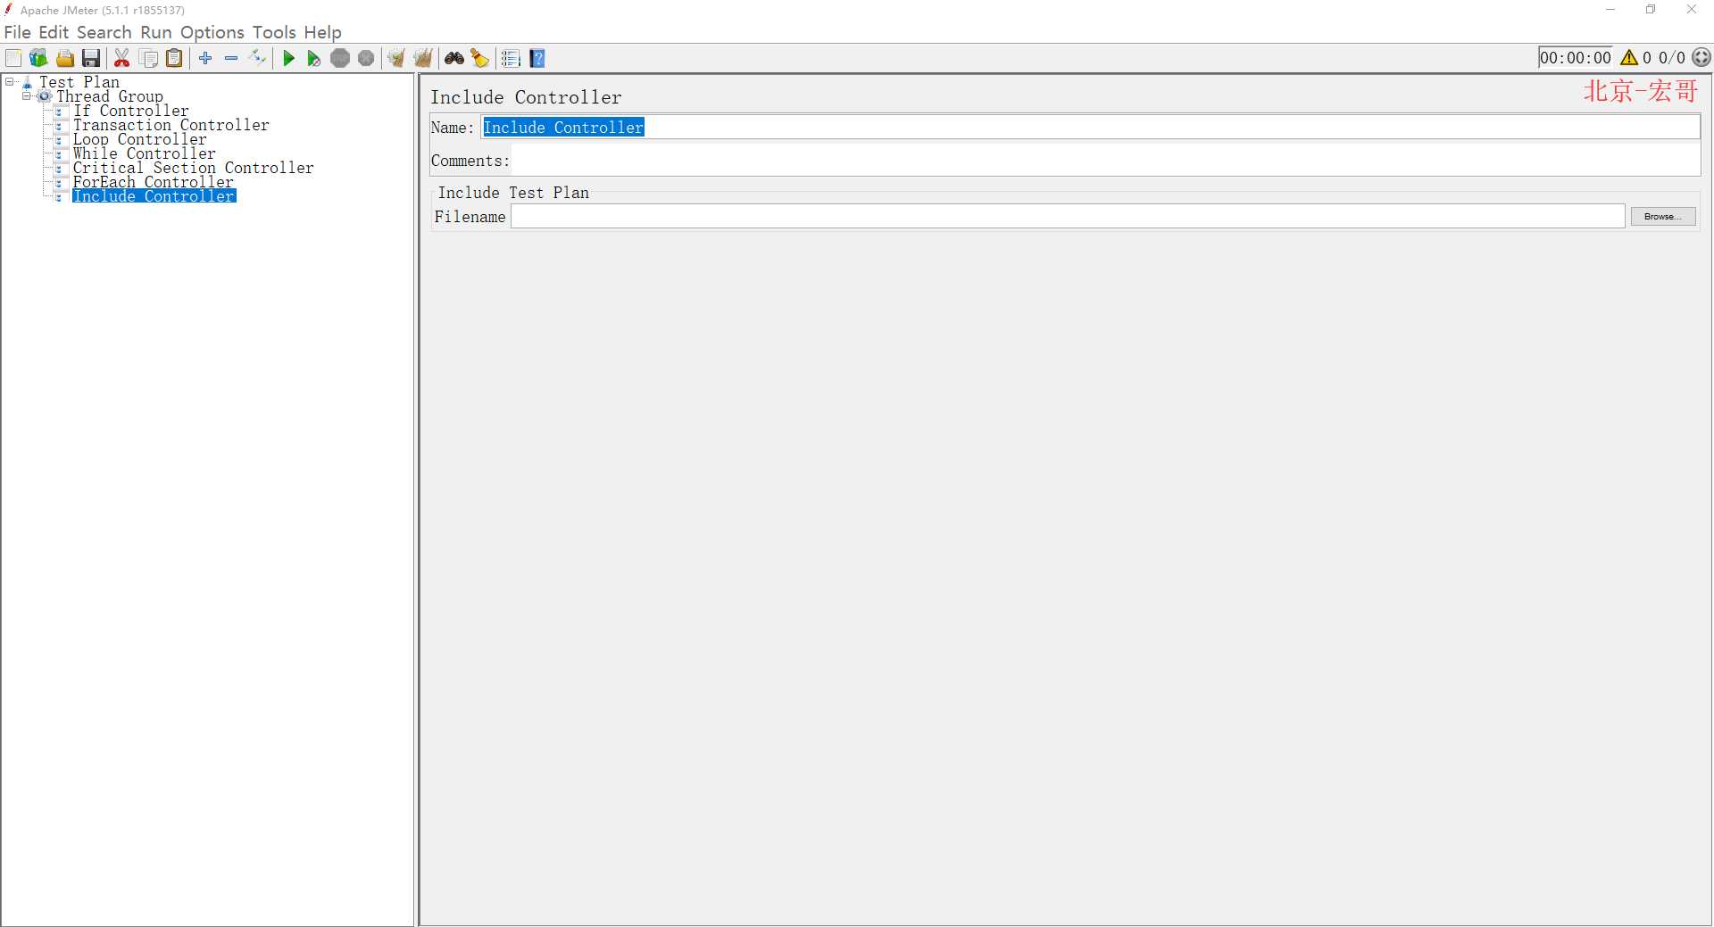The image size is (1714, 927).
Task: Click the Toggle enable/disable arrows icon
Action: pyautogui.click(x=257, y=58)
